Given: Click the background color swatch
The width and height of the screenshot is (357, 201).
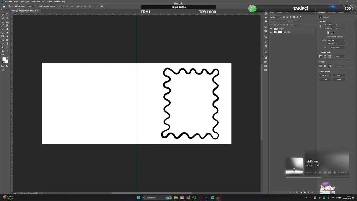Looking at the screenshot, I should pyautogui.click(x=6, y=62).
